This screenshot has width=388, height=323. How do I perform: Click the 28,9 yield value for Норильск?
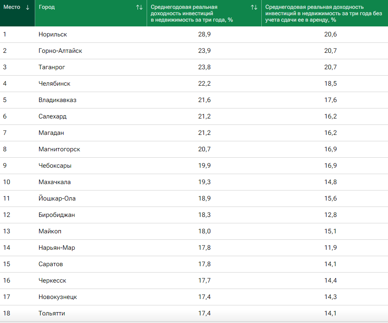[204, 34]
